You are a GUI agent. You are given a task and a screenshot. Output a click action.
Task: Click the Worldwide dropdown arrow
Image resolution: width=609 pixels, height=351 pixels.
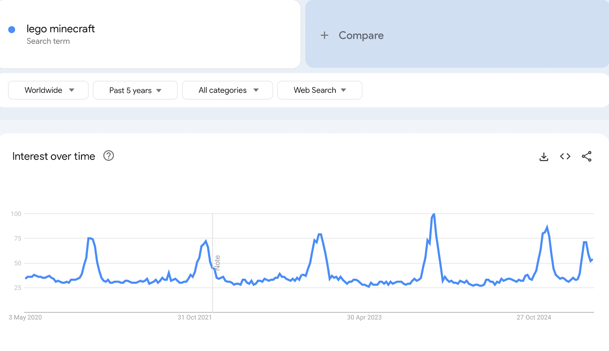pyautogui.click(x=72, y=90)
